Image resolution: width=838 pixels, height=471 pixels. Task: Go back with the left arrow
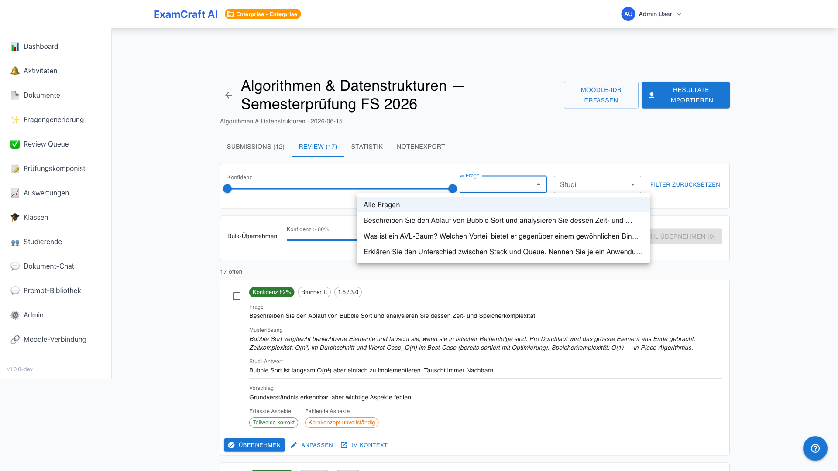pyautogui.click(x=229, y=95)
